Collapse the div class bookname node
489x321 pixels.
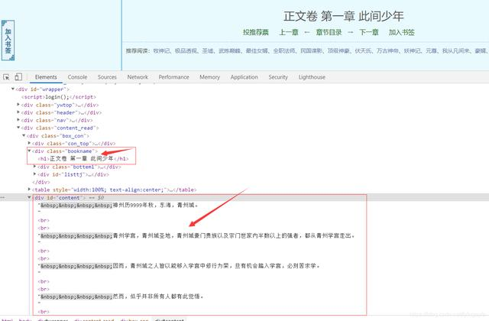coord(29,151)
